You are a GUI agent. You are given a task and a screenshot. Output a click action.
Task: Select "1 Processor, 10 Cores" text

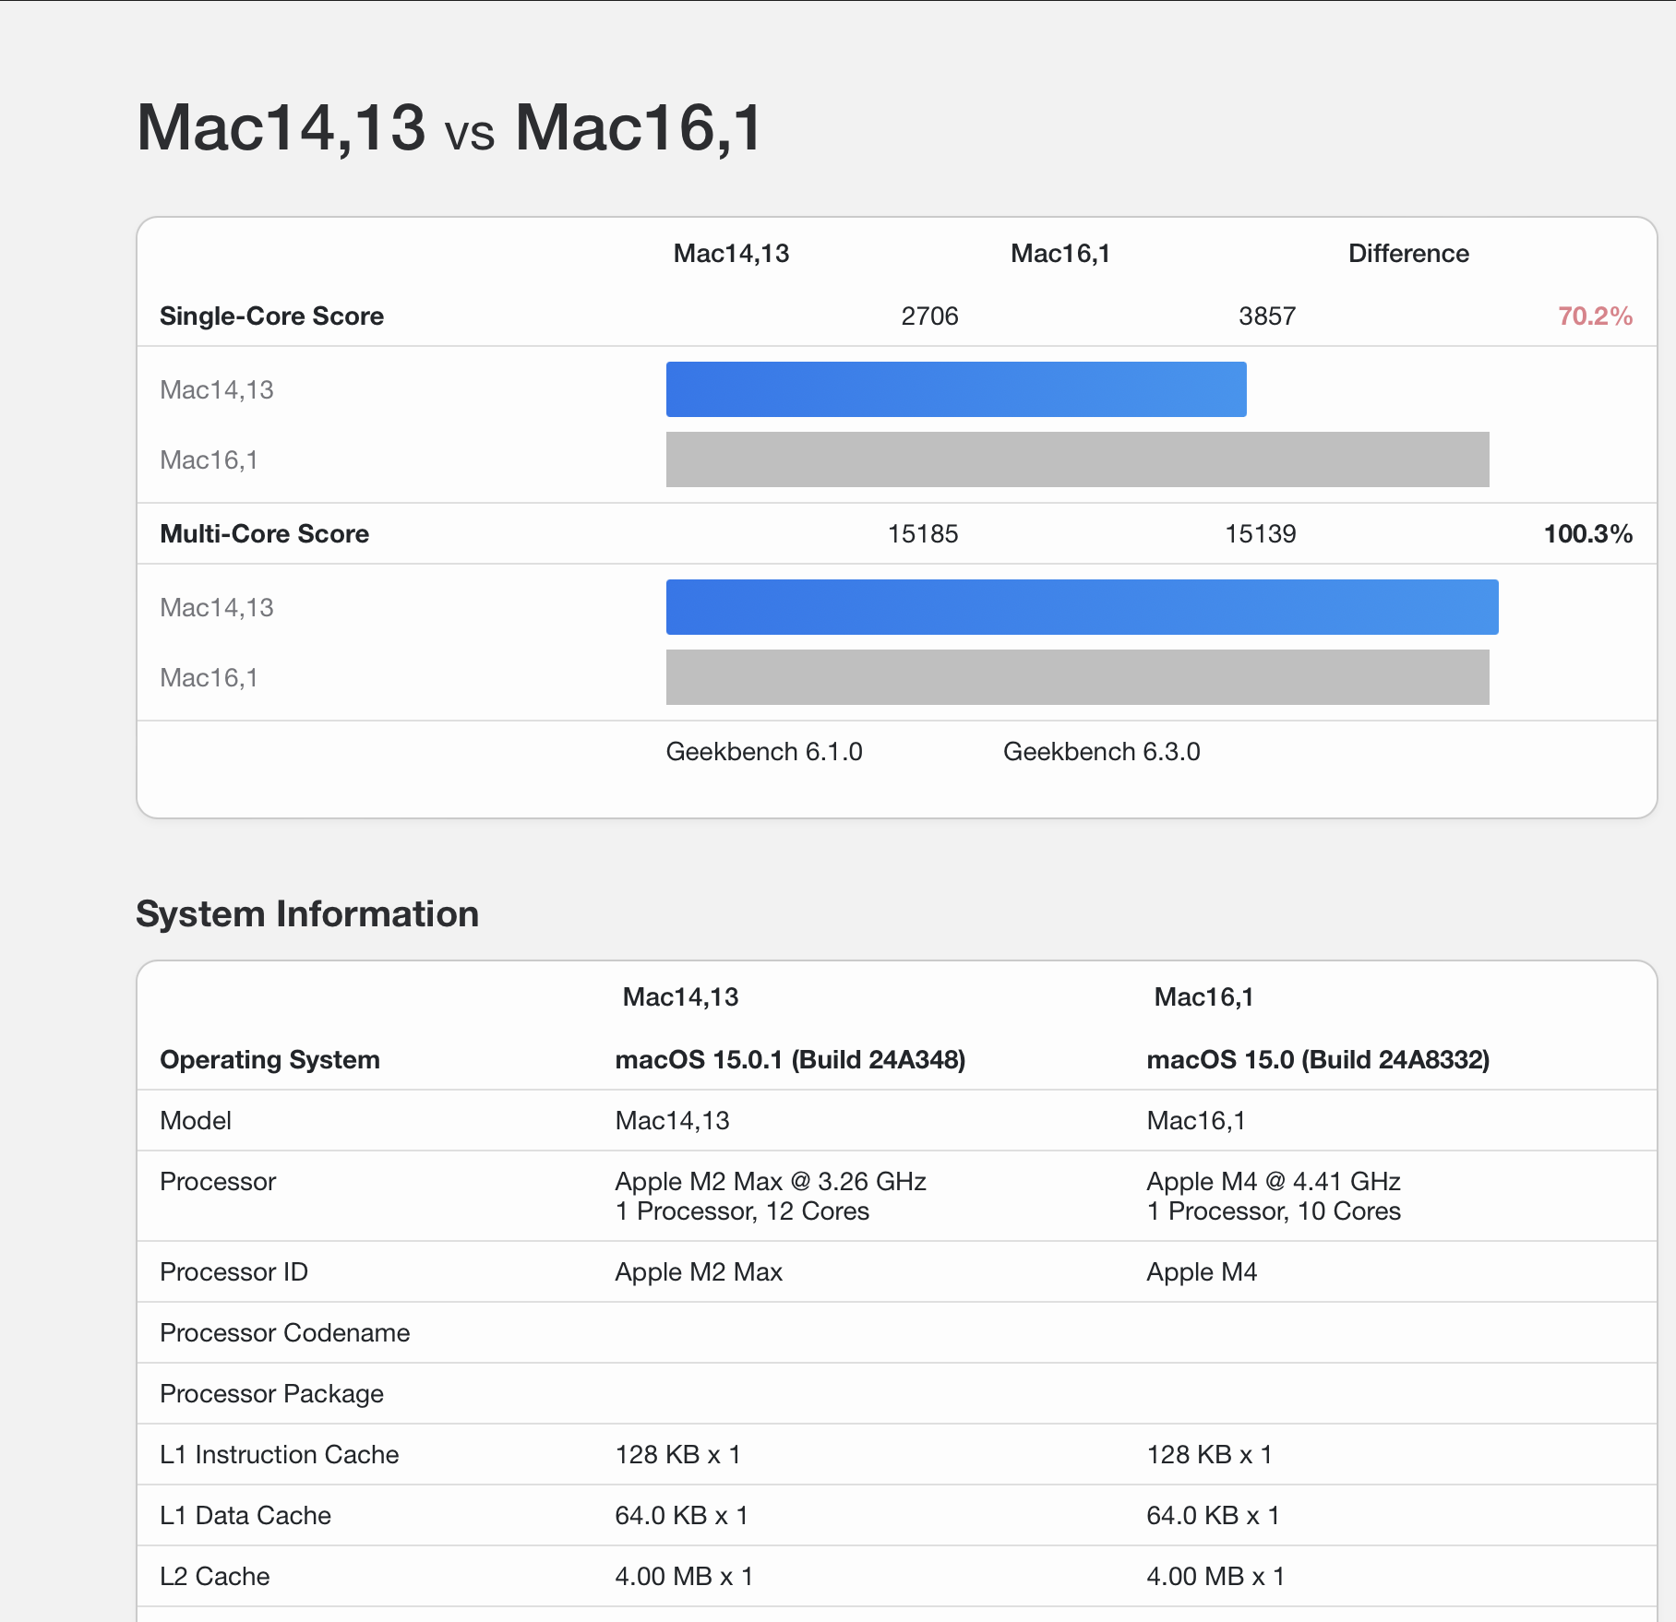pyautogui.click(x=1274, y=1211)
